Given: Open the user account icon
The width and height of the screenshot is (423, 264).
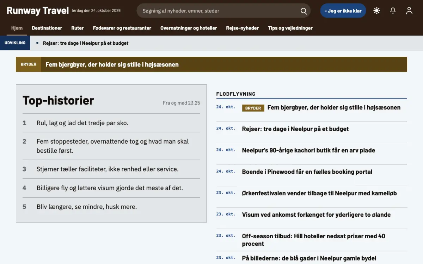Looking at the screenshot, I should pos(409,11).
